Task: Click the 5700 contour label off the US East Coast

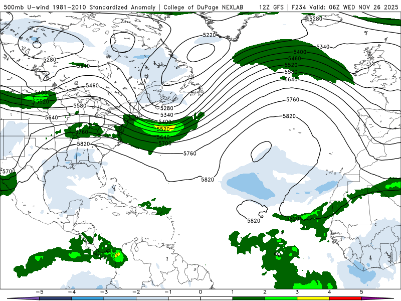Action: click(165, 143)
